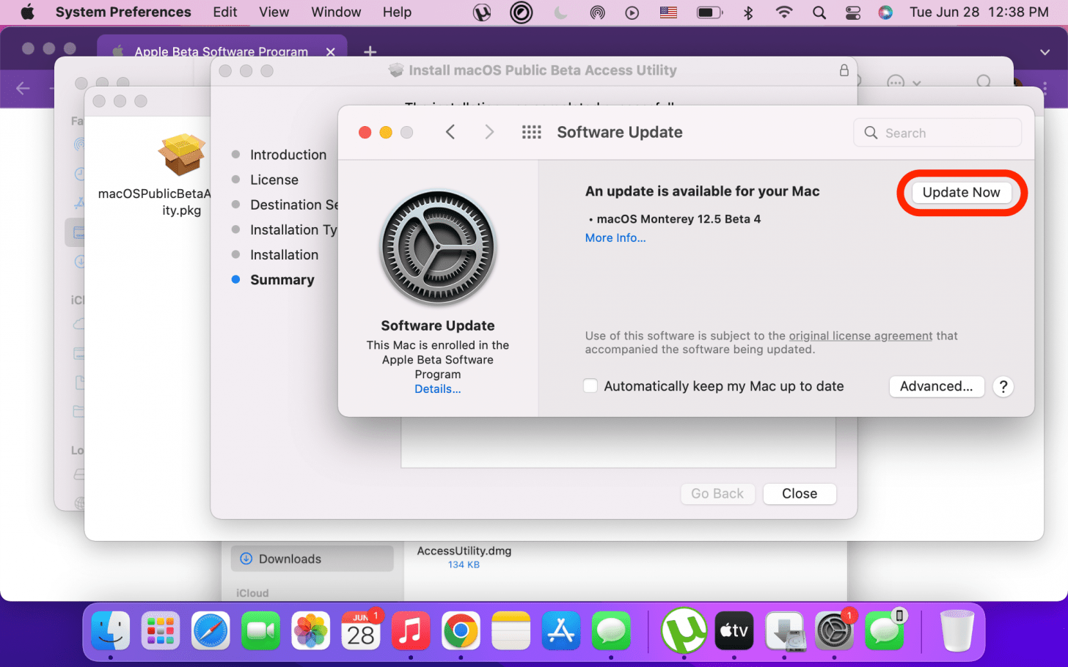Click the Spotlight search icon in menu bar
The image size is (1068, 667).
point(819,12)
